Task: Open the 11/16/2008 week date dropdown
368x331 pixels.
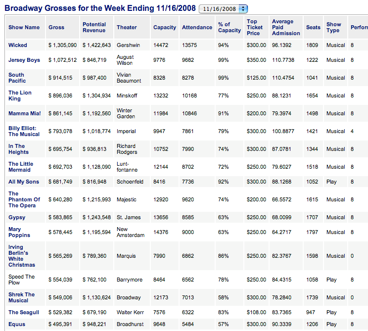Action: [223, 9]
